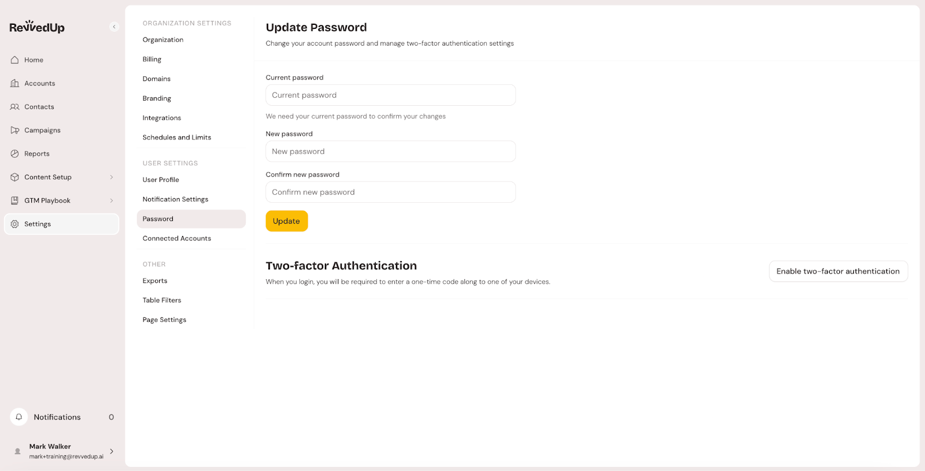Open the Billing settings page

coord(152,60)
